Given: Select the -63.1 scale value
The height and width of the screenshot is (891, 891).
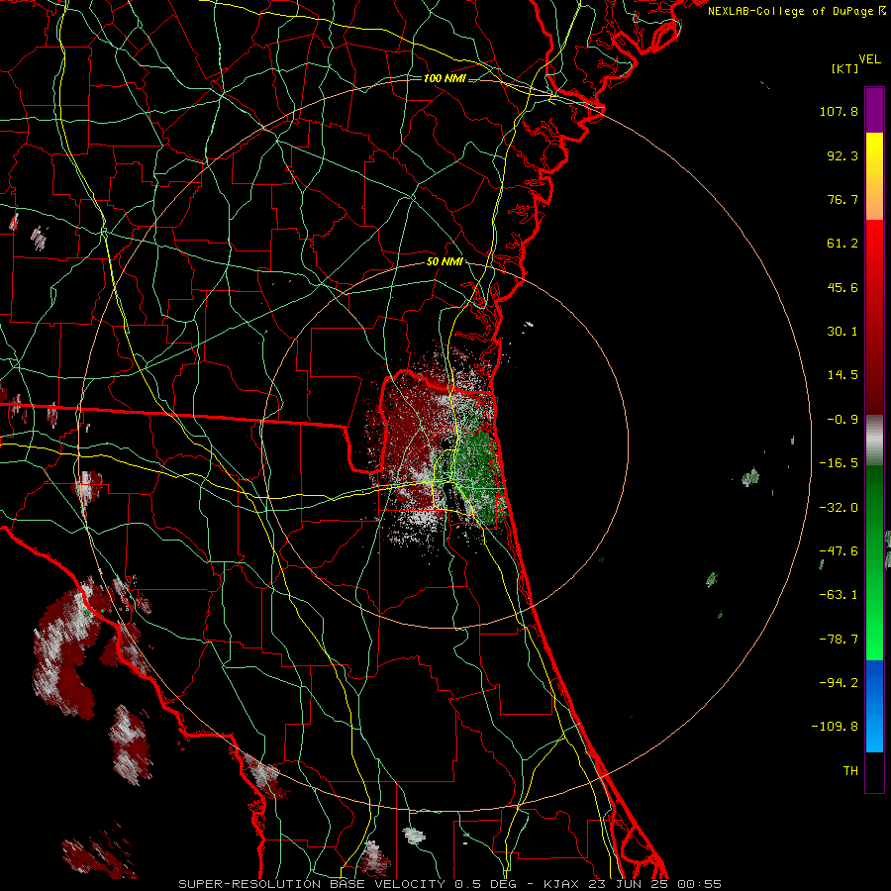Looking at the screenshot, I should click(x=839, y=595).
